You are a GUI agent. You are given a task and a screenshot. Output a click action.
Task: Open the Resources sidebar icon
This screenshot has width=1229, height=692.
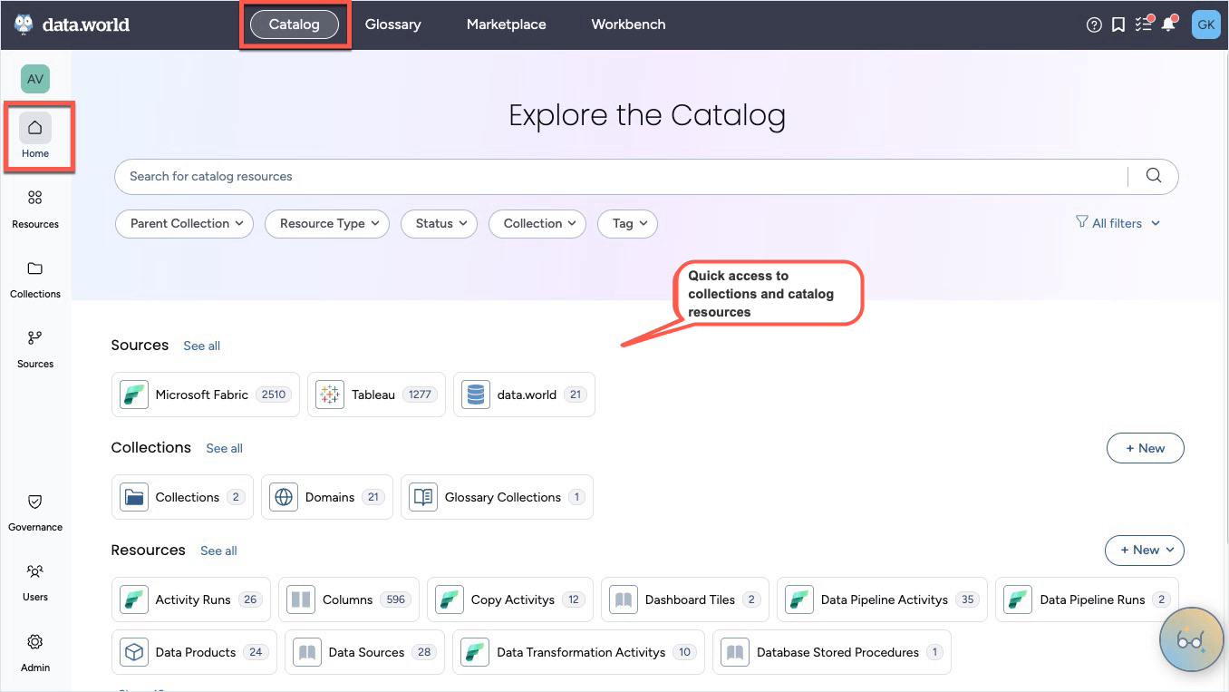[x=35, y=207]
